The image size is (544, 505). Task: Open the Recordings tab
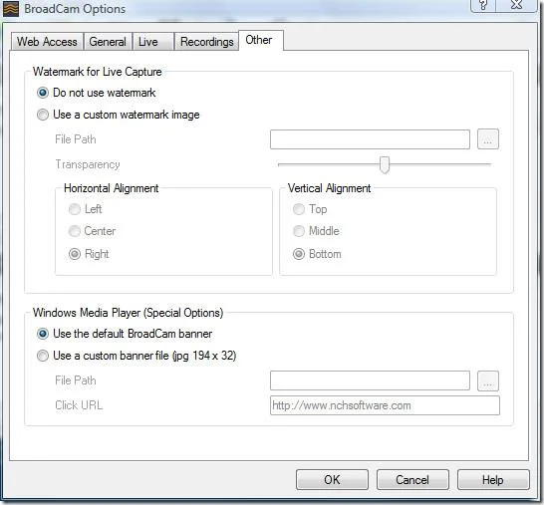[207, 42]
